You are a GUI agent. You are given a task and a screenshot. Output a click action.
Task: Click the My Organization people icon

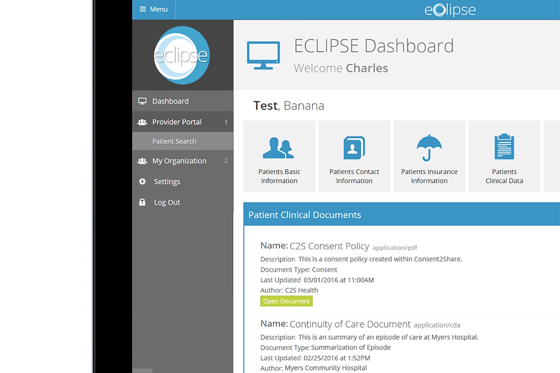142,161
